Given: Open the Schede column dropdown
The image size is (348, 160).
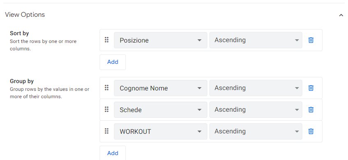Looking at the screenshot, I should click(x=160, y=110).
